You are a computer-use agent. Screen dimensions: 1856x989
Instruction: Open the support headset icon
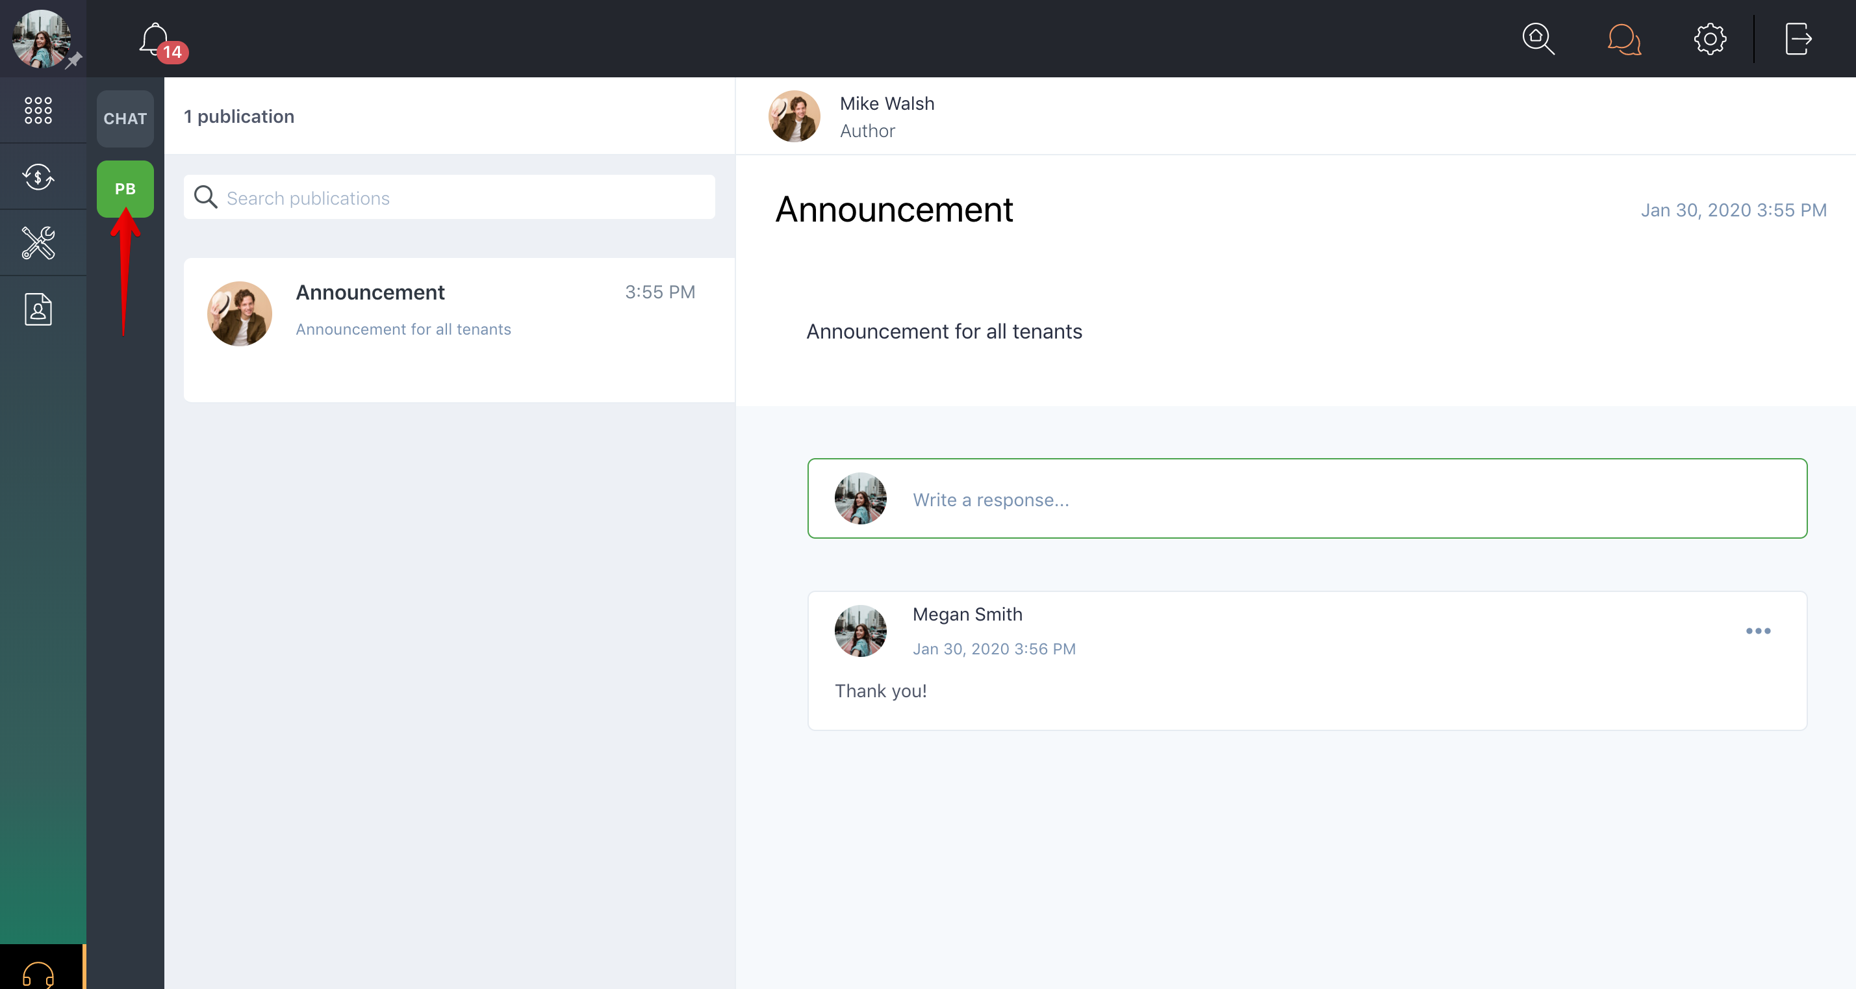click(x=38, y=973)
